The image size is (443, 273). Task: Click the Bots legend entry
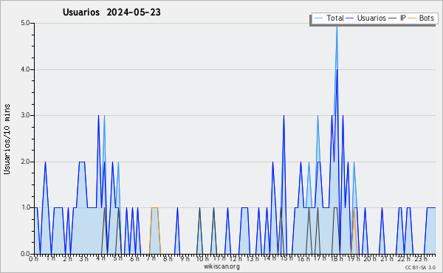click(421, 18)
